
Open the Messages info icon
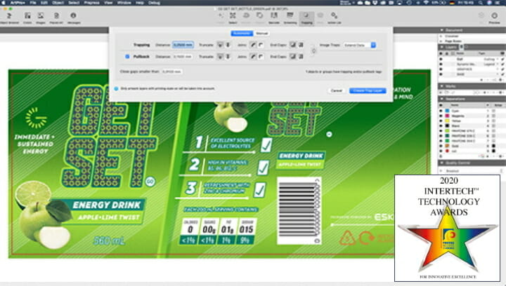click(74, 15)
